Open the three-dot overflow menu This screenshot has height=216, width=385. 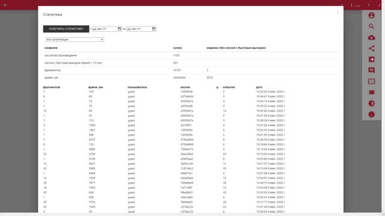[x=380, y=5]
